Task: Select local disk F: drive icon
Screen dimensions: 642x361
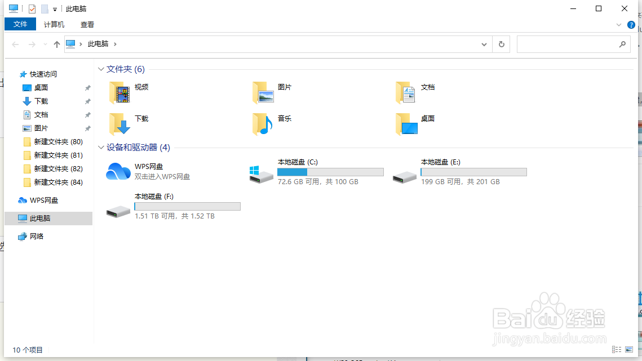Action: 118,212
